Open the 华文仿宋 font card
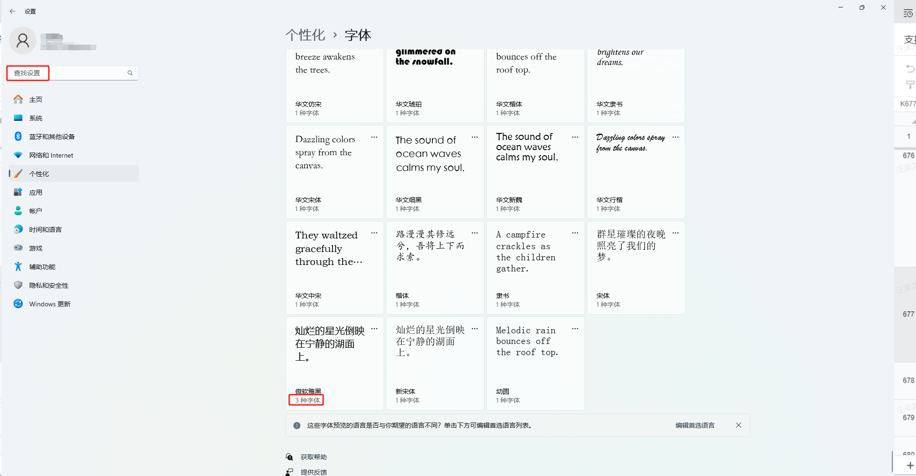The width and height of the screenshot is (916, 476). (x=335, y=86)
